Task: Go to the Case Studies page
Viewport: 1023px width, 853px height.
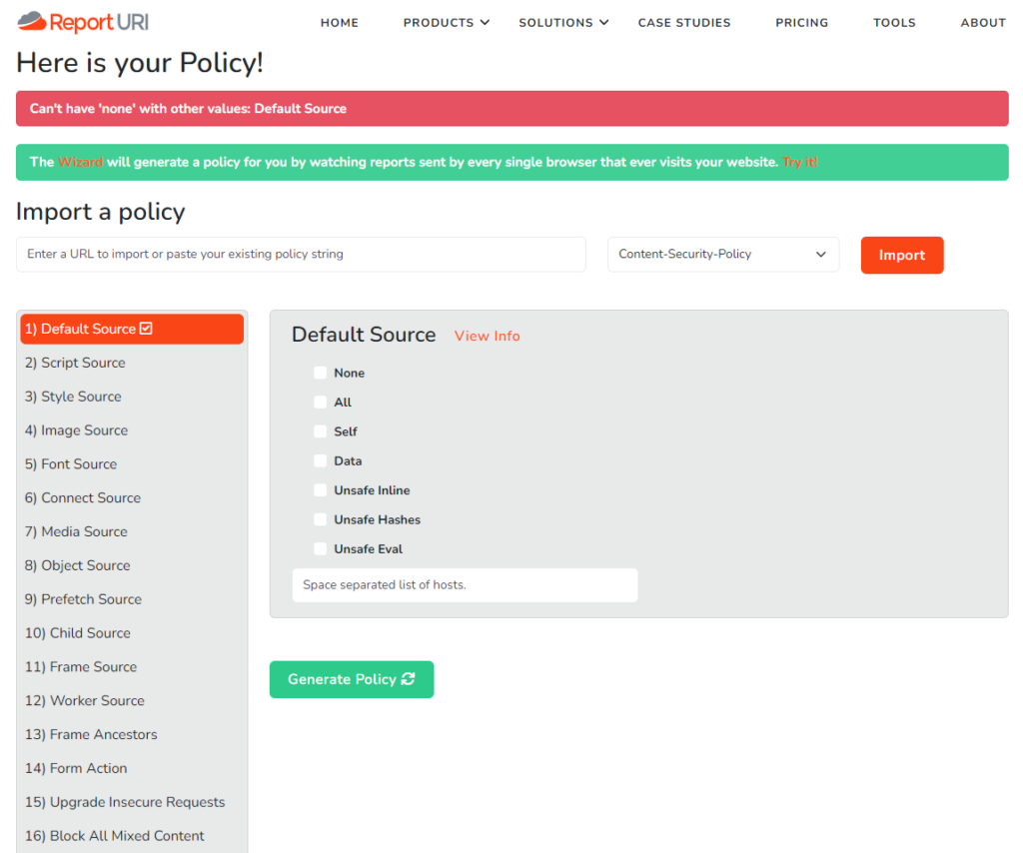Action: click(683, 22)
